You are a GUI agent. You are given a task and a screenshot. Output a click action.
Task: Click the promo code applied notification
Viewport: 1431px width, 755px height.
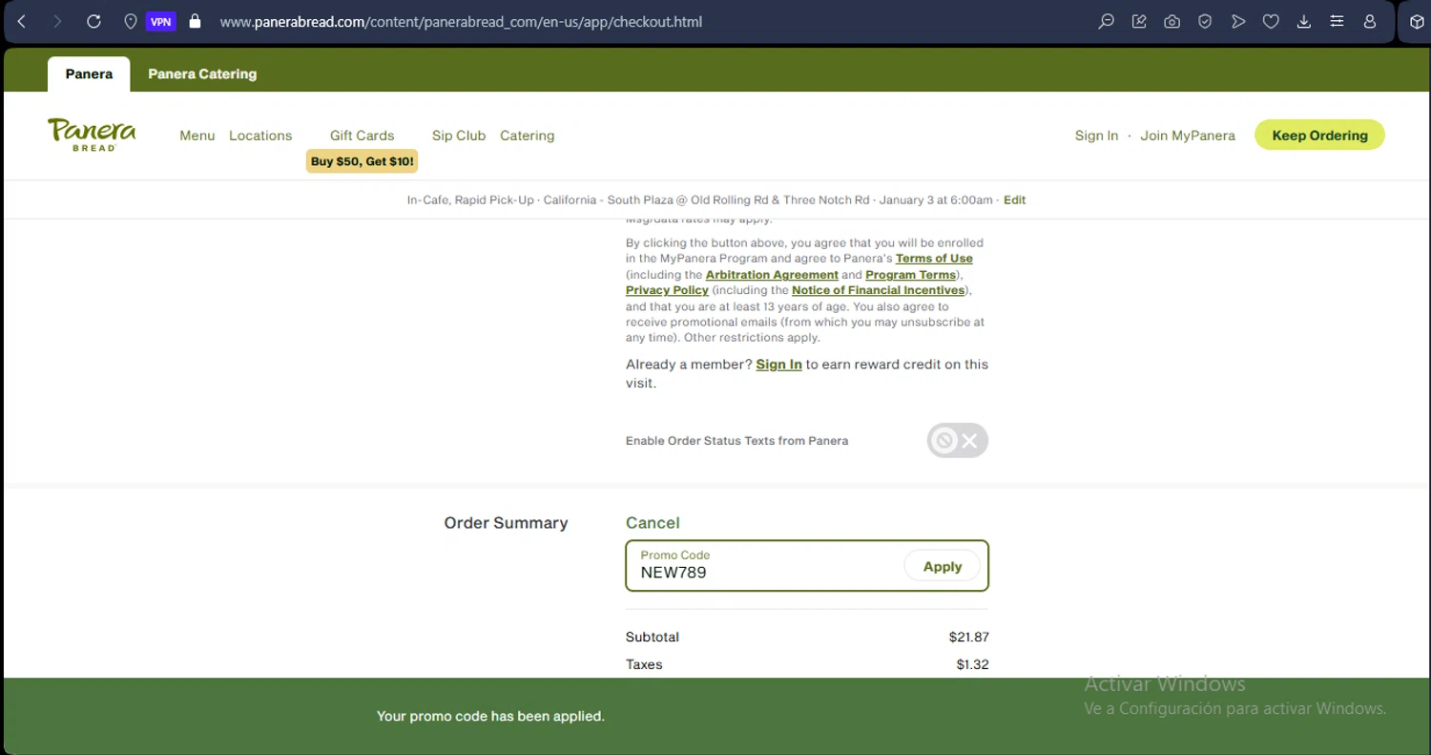point(490,716)
